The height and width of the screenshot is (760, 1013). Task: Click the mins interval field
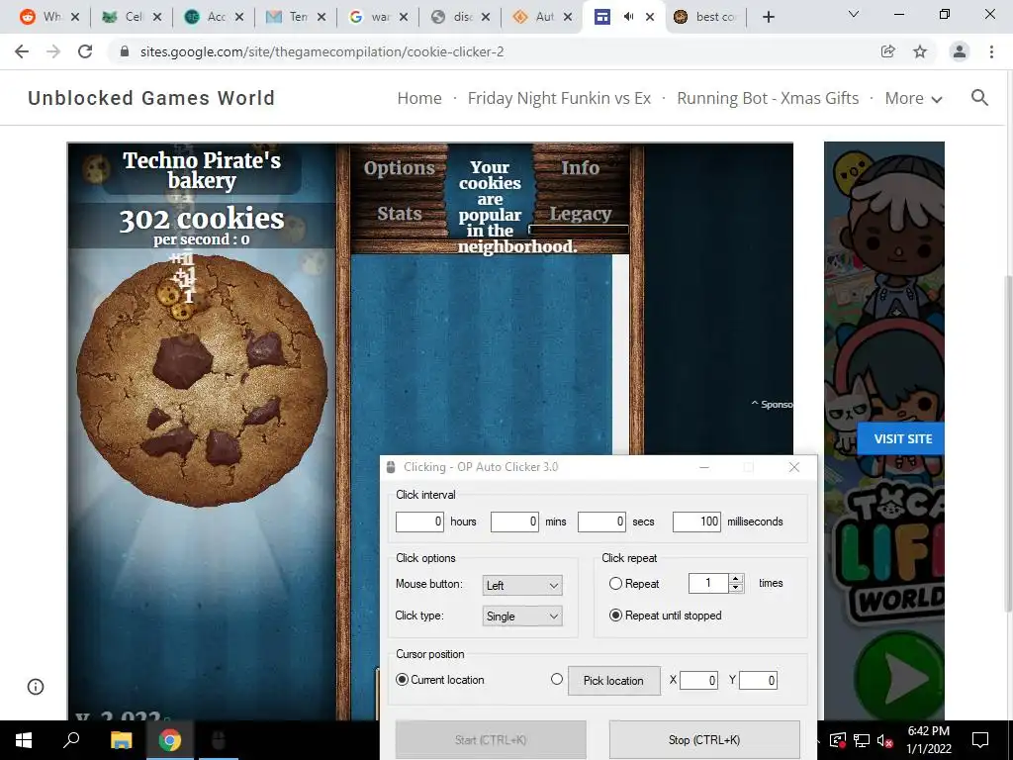click(514, 522)
